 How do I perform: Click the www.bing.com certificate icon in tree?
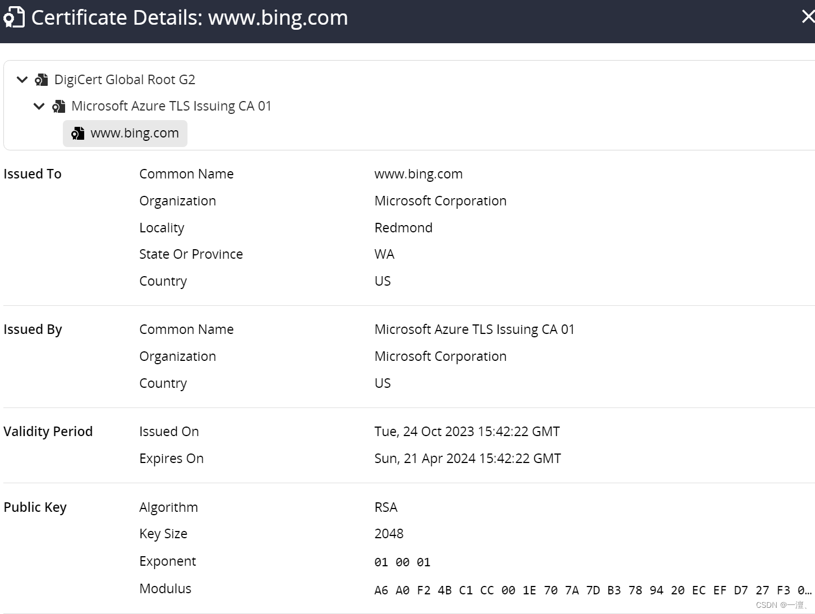click(x=77, y=134)
